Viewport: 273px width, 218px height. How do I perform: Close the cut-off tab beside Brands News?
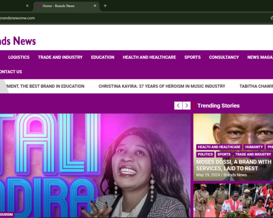pyautogui.click(x=27, y=6)
